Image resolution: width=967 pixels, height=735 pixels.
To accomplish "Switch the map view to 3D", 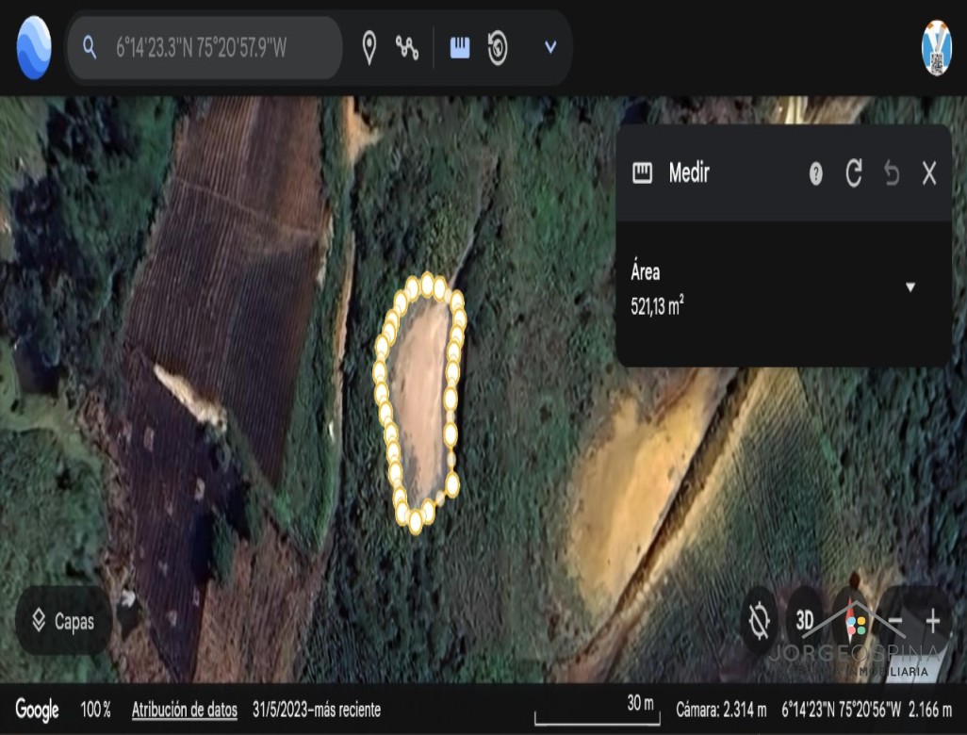I will tap(805, 621).
